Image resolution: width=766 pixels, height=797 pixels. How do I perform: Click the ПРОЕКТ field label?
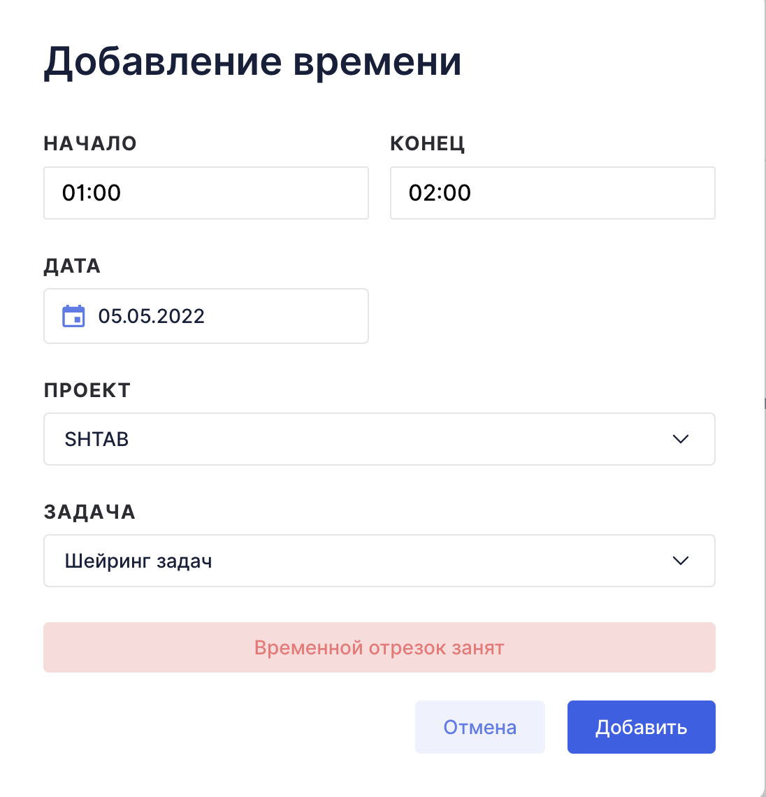(87, 390)
